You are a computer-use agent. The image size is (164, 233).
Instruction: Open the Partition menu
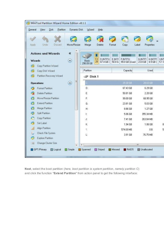pyautogui.click(x=62, y=30)
